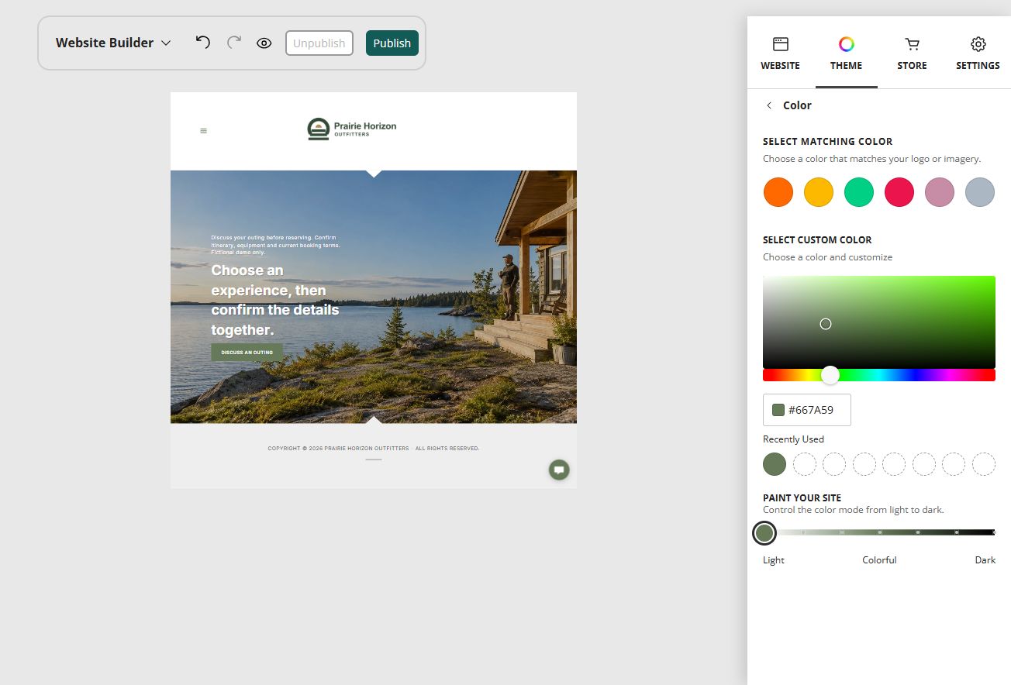Choose the gray-blue matching color swatch

point(980,192)
